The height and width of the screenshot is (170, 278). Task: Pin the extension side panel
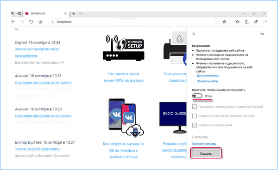[x=262, y=34]
